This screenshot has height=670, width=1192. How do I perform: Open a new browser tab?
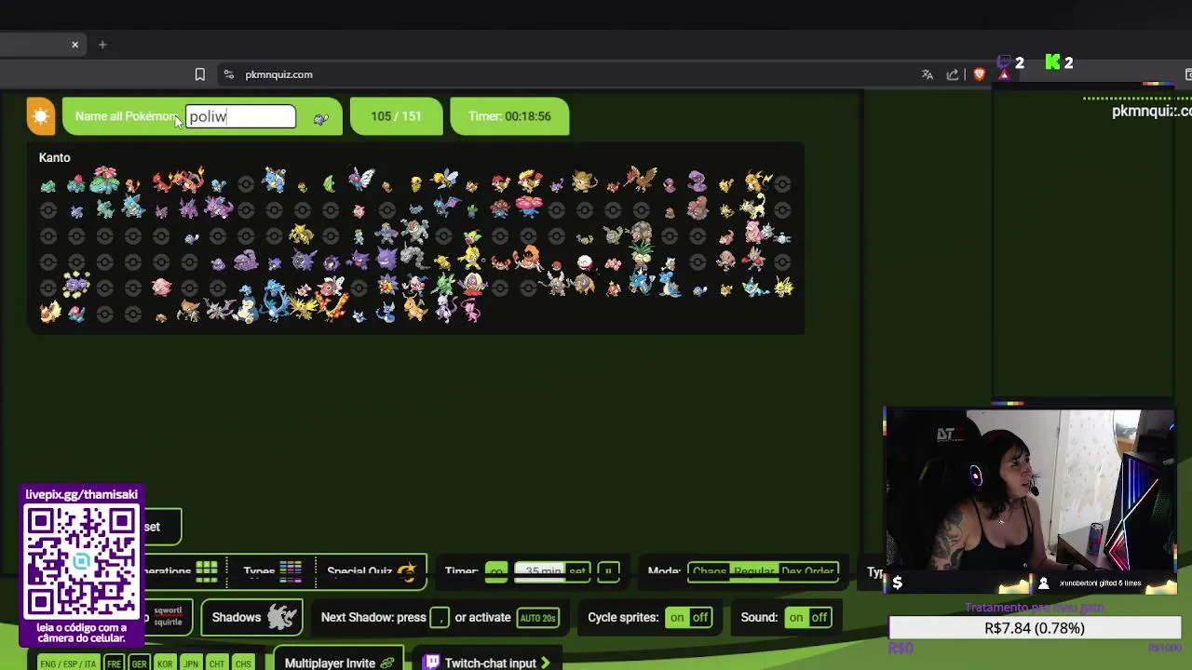pyautogui.click(x=102, y=45)
